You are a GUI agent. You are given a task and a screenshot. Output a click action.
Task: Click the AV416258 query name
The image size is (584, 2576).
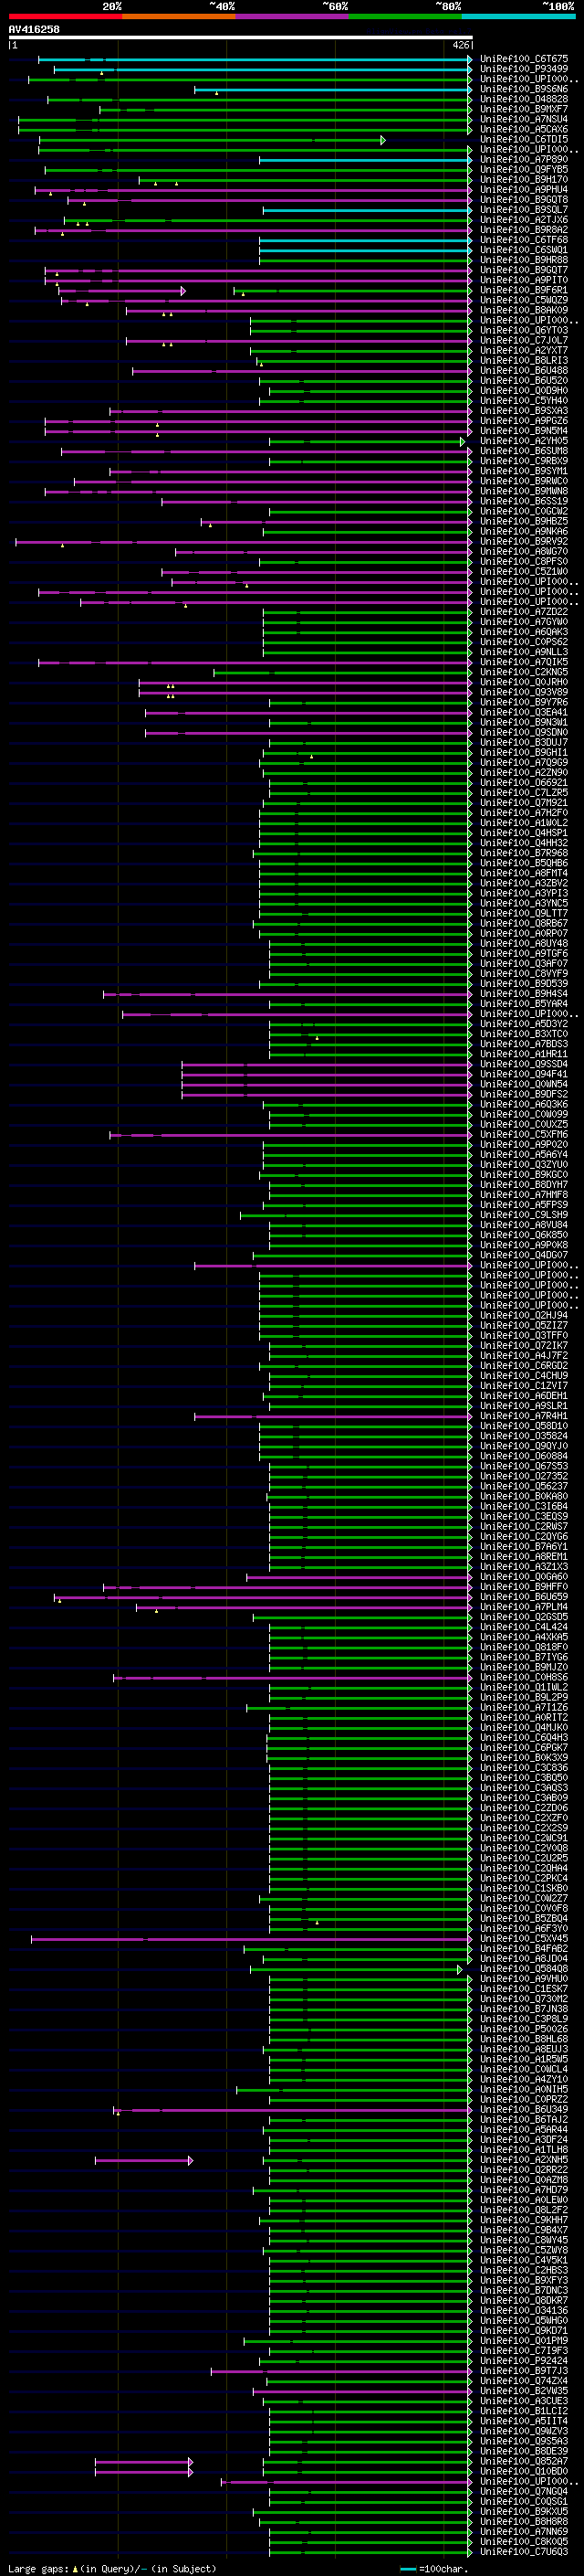pos(34,29)
